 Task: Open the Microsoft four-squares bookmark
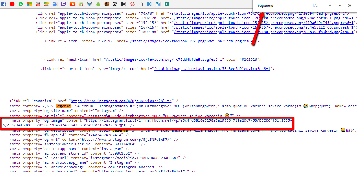pos(29,4)
